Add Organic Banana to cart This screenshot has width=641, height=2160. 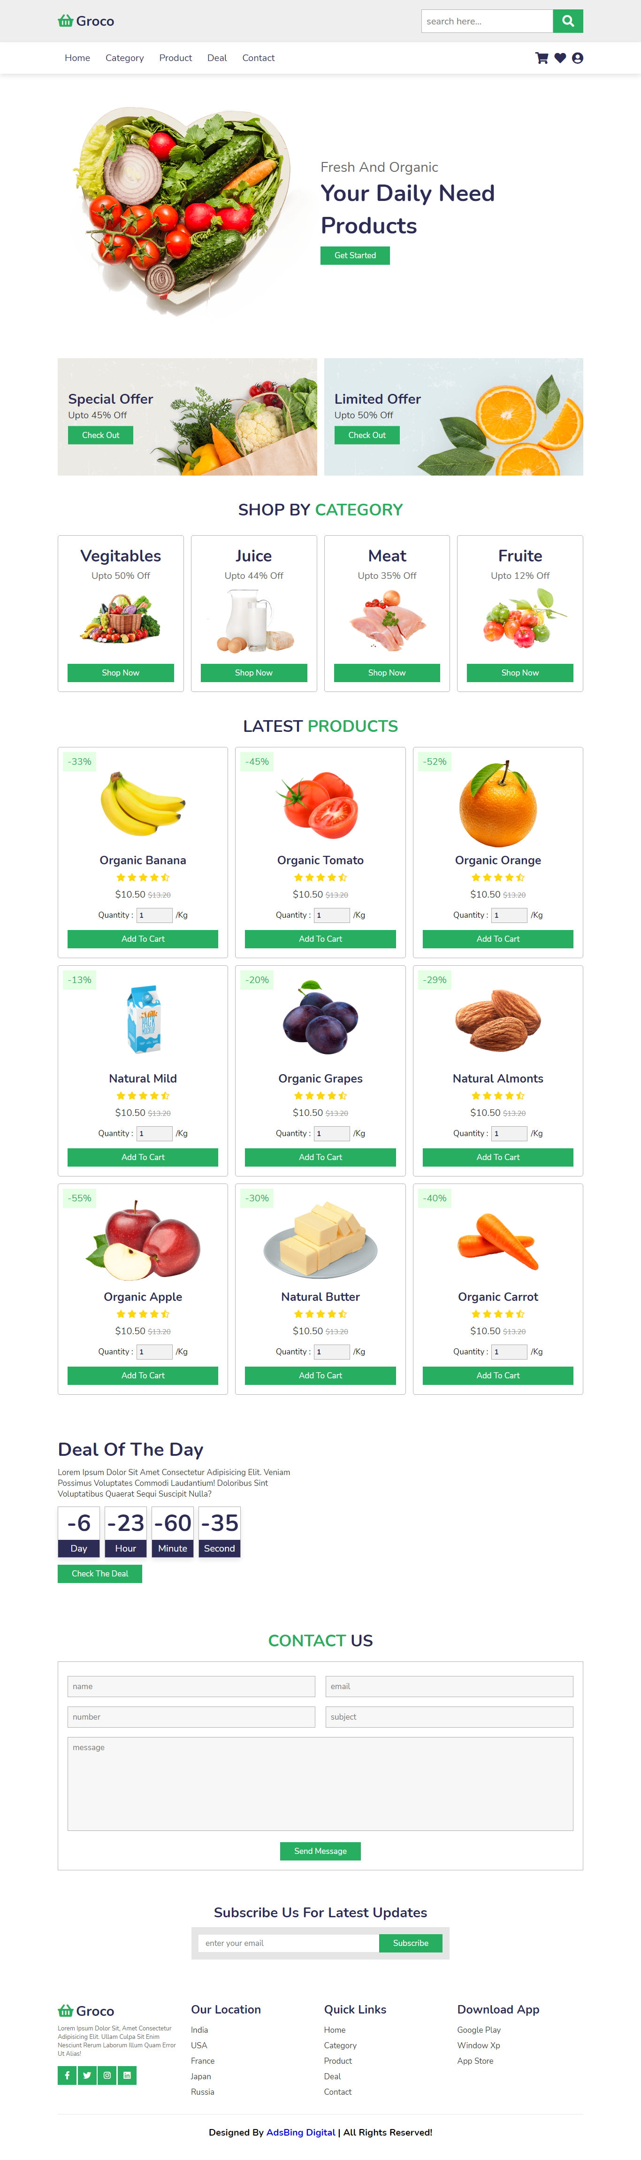click(x=143, y=938)
